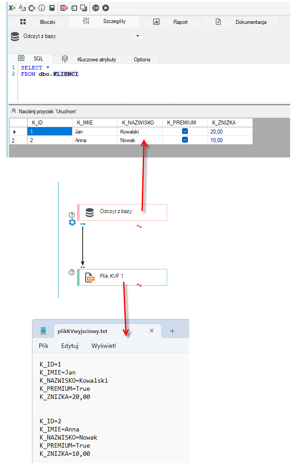Switch to the Szczegóły tab
Viewport: 296px width, 463px height.
click(x=104, y=21)
